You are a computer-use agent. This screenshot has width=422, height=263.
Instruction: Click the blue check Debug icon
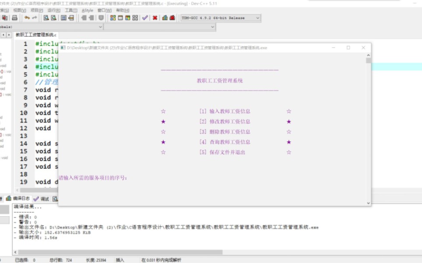[144, 17]
